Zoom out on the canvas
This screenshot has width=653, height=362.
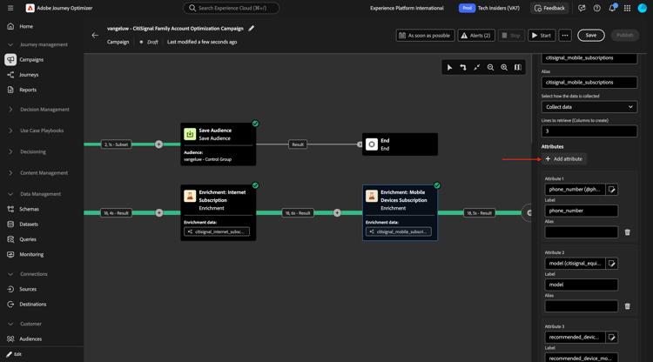point(490,67)
